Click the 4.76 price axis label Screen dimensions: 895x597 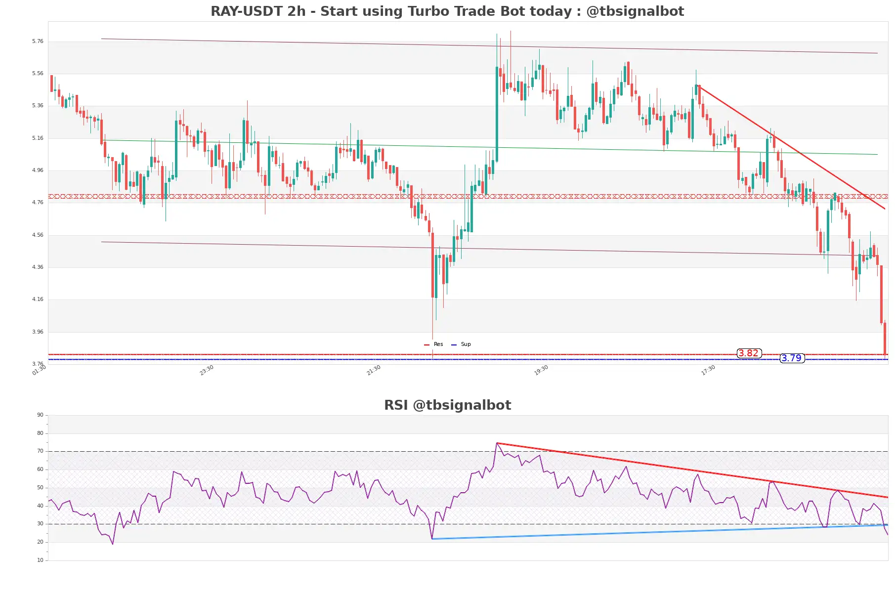(38, 202)
